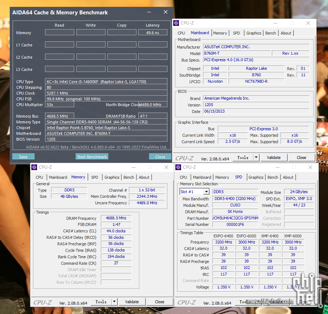
Task: Select the Graphics tab in the Memory window
Action: pos(112,177)
